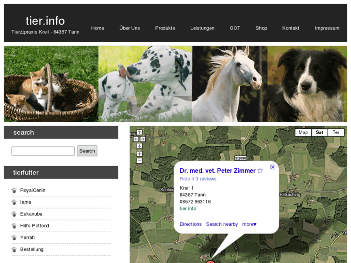The image size is (351, 263).
Task: Open the Über Uns page
Action: (x=129, y=28)
